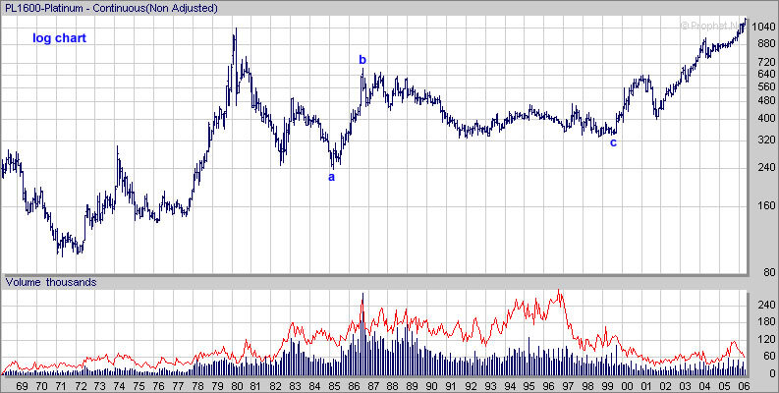779x393 pixels.
Task: Click the wave label 'b' near 1986 peak
Action: [362, 60]
